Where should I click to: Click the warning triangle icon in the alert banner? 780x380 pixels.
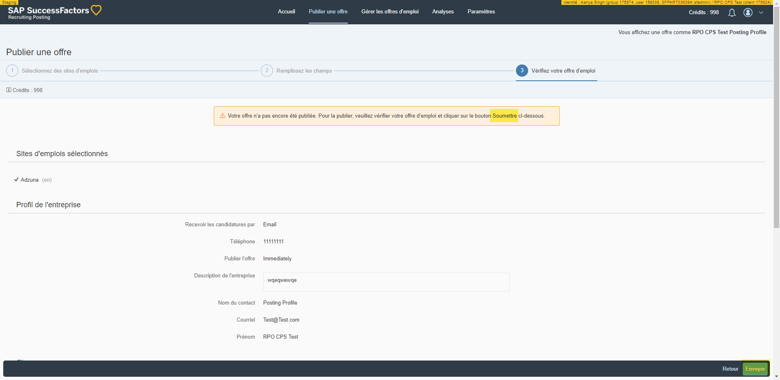[x=223, y=116]
